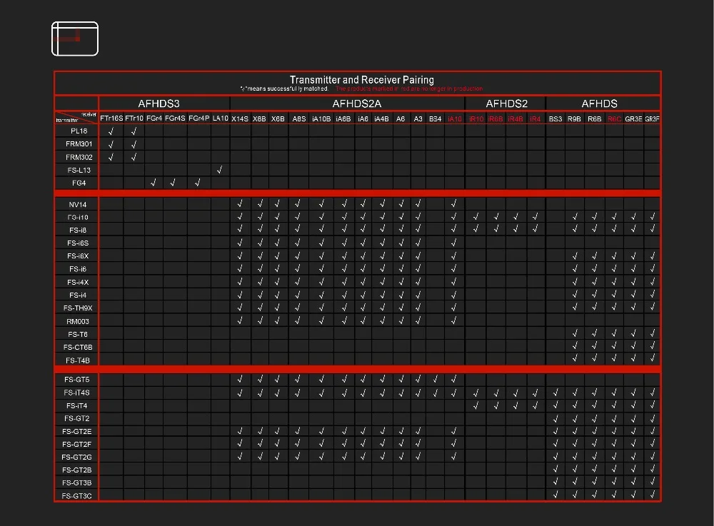The width and height of the screenshot is (714, 526).
Task: Click the A8S column header
Action: point(298,118)
